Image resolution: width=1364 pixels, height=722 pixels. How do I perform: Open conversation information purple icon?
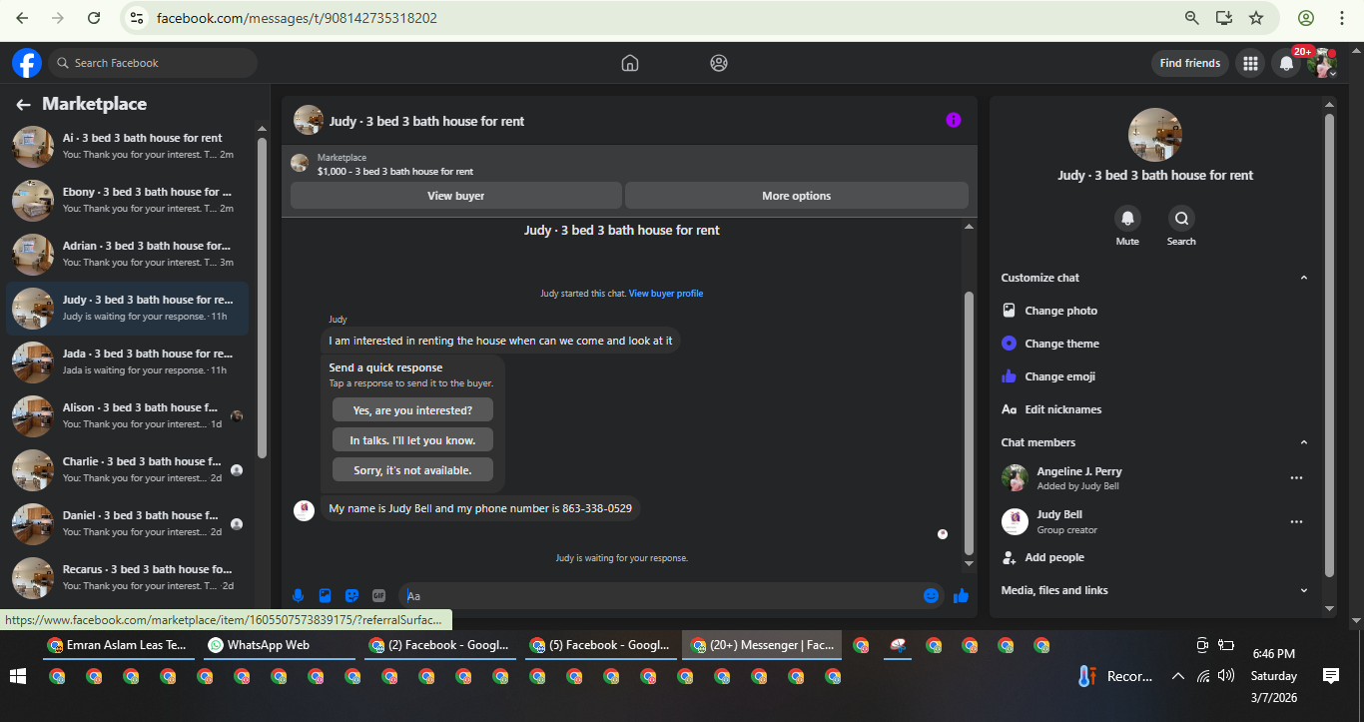pyautogui.click(x=954, y=120)
